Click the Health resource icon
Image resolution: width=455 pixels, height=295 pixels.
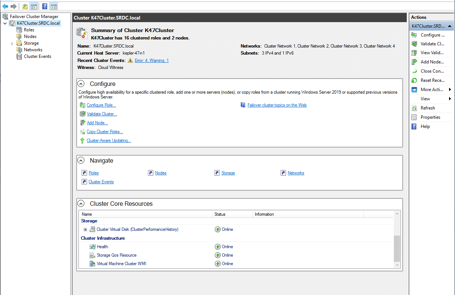pos(92,247)
